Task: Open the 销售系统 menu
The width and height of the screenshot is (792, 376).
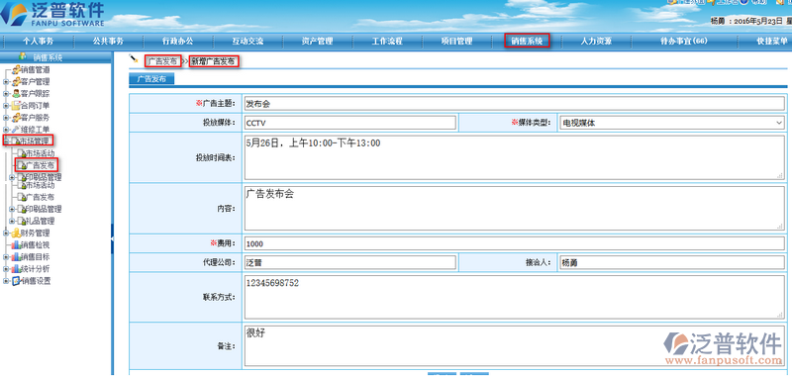Action: pyautogui.click(x=527, y=42)
